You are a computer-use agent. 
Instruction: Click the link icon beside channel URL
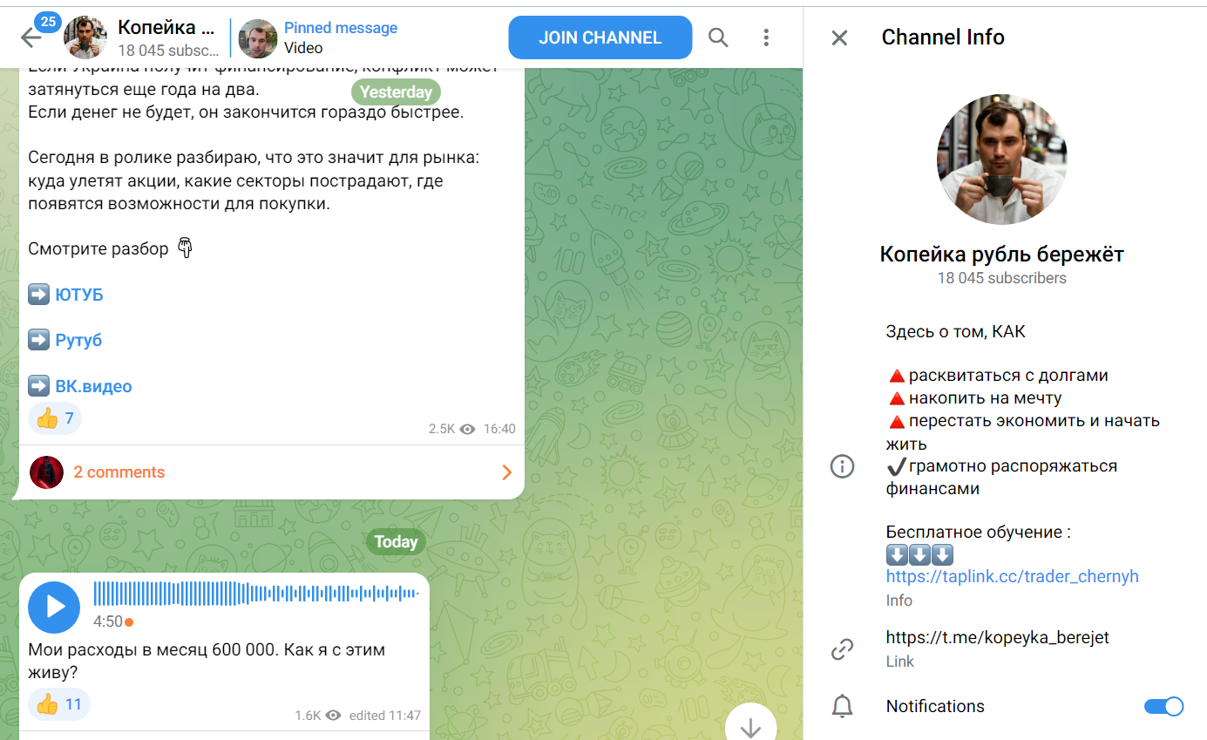point(842,648)
